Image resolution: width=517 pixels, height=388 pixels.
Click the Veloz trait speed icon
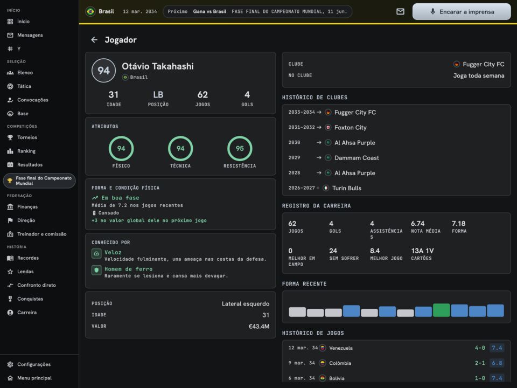[96, 254]
